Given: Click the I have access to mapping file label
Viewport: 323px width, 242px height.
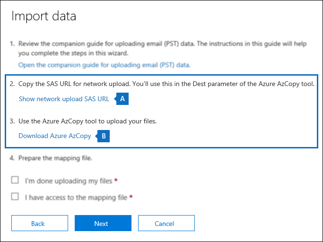Looking at the screenshot, I should (x=76, y=197).
